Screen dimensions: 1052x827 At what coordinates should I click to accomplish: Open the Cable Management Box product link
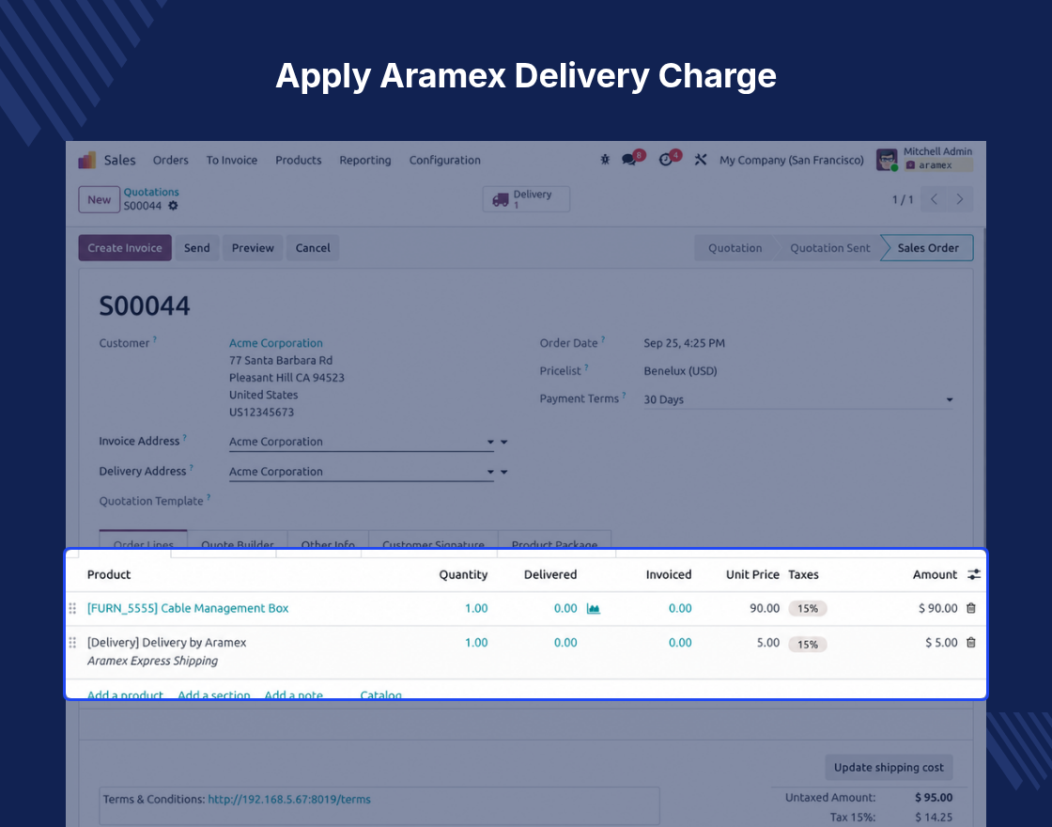(188, 608)
